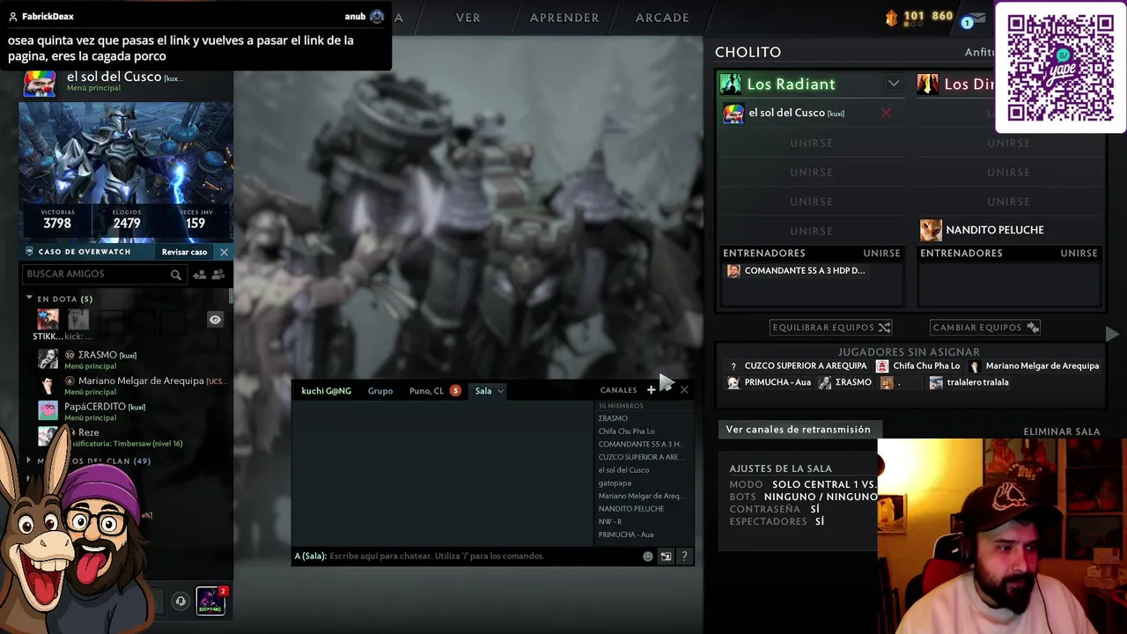Type in the Buscar Amigos search field
Viewport: 1127px width, 634px height.
pyautogui.click(x=103, y=274)
